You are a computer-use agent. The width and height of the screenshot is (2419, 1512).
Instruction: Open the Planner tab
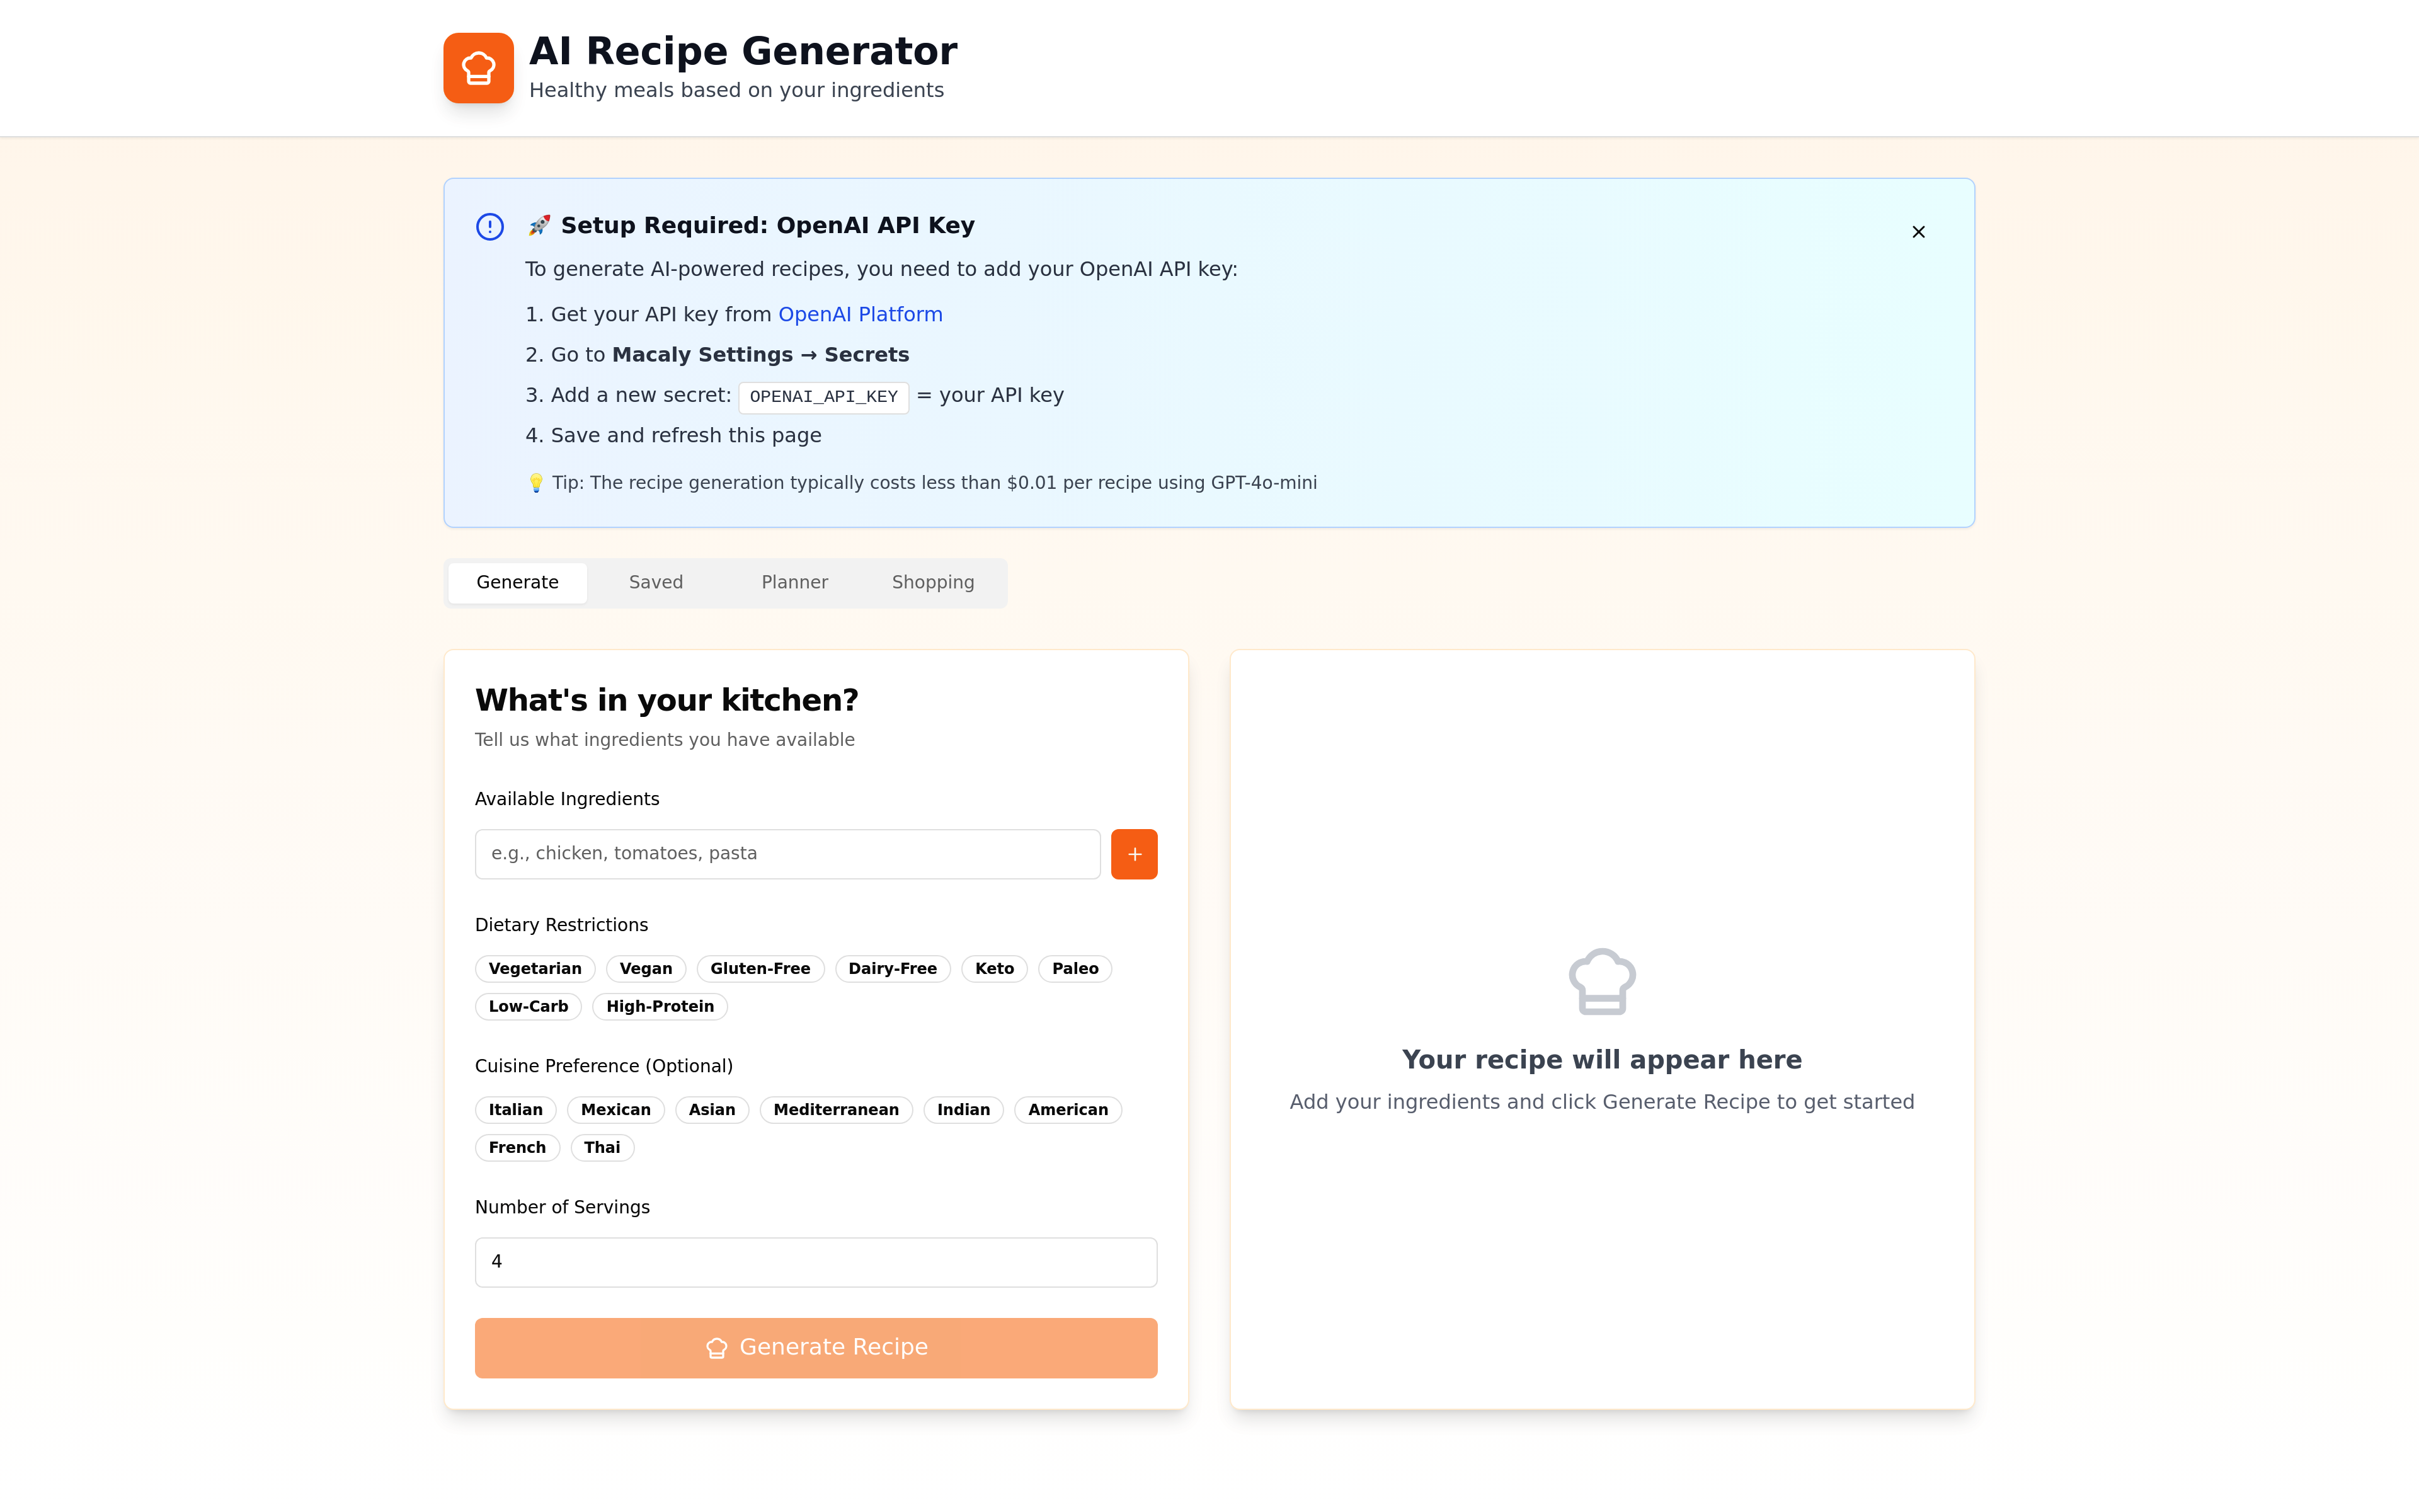(794, 582)
